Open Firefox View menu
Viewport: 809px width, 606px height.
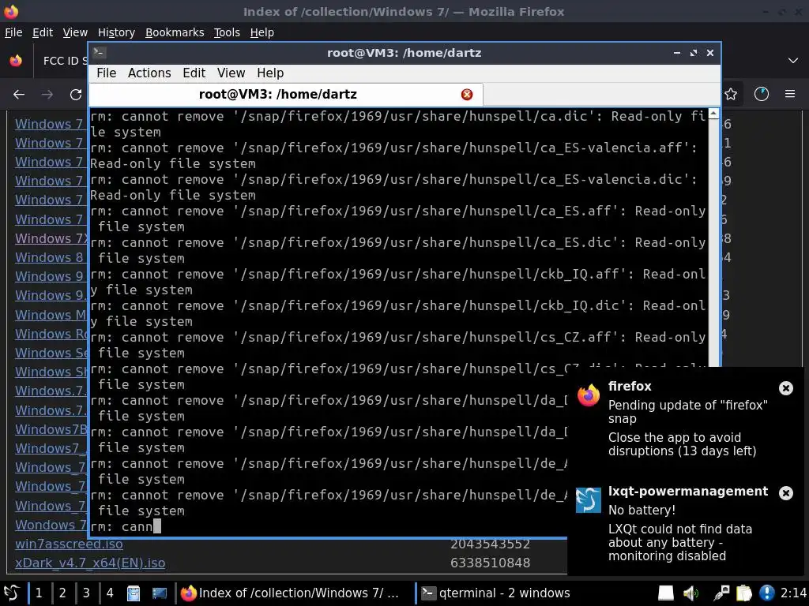click(x=75, y=32)
